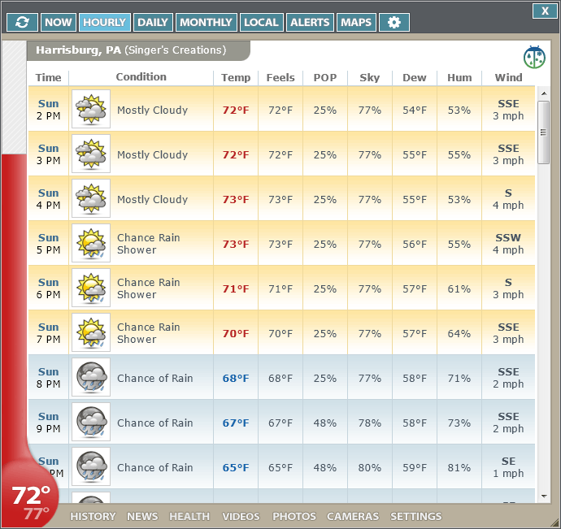Open the ALERTS tab
Image resolution: width=561 pixels, height=529 pixels.
pos(310,23)
